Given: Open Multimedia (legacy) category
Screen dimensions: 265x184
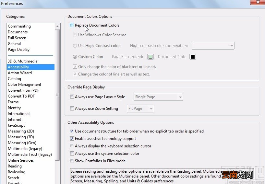Looking at the screenshot, I should 25,149.
